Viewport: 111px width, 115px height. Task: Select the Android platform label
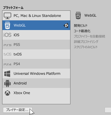point(20,83)
